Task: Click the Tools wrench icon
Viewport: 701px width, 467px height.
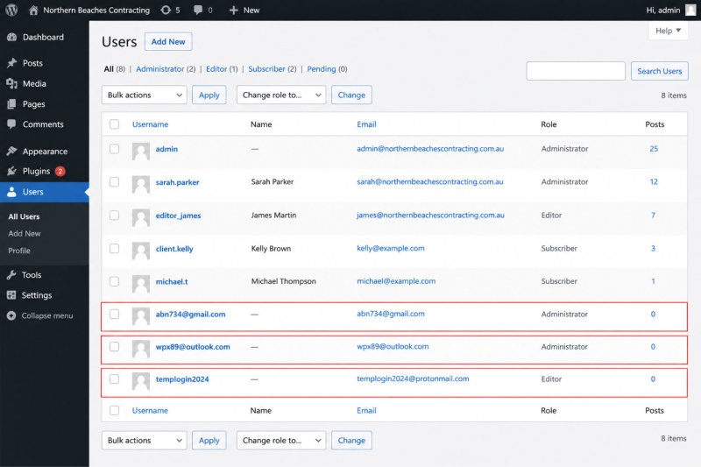Action: point(12,275)
